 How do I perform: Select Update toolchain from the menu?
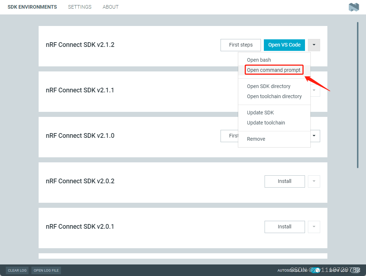(266, 123)
